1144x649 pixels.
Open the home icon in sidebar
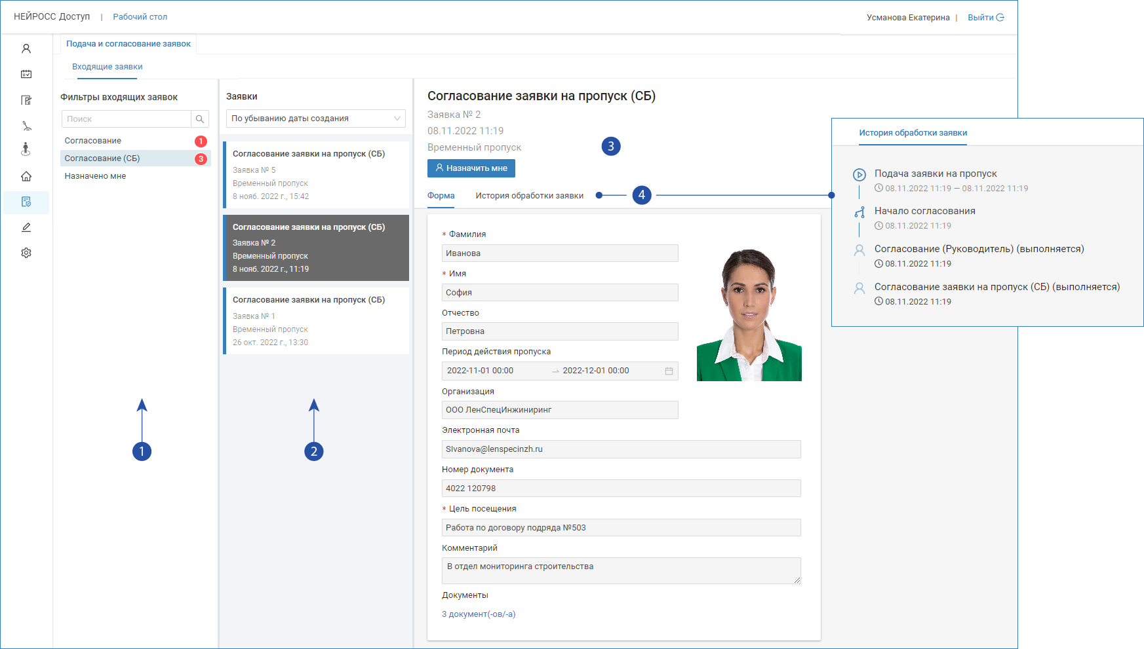click(x=26, y=176)
